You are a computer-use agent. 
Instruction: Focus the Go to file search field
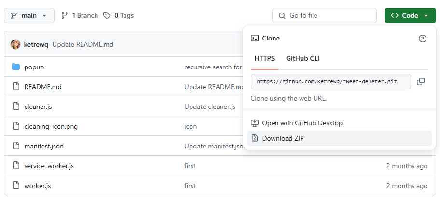(324, 15)
